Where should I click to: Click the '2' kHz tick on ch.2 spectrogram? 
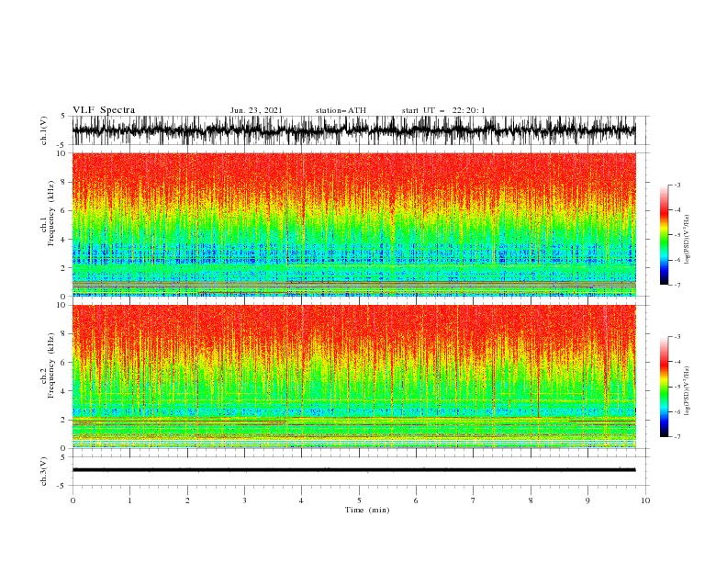click(63, 420)
